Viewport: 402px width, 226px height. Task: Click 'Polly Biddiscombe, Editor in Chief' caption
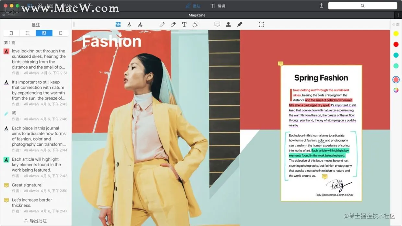(334, 195)
